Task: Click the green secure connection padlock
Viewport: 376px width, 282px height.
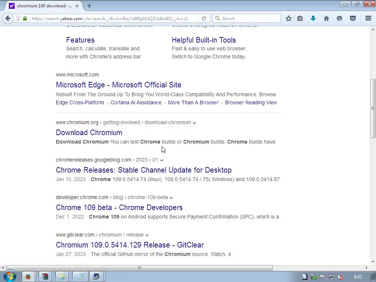Action: tap(25, 18)
